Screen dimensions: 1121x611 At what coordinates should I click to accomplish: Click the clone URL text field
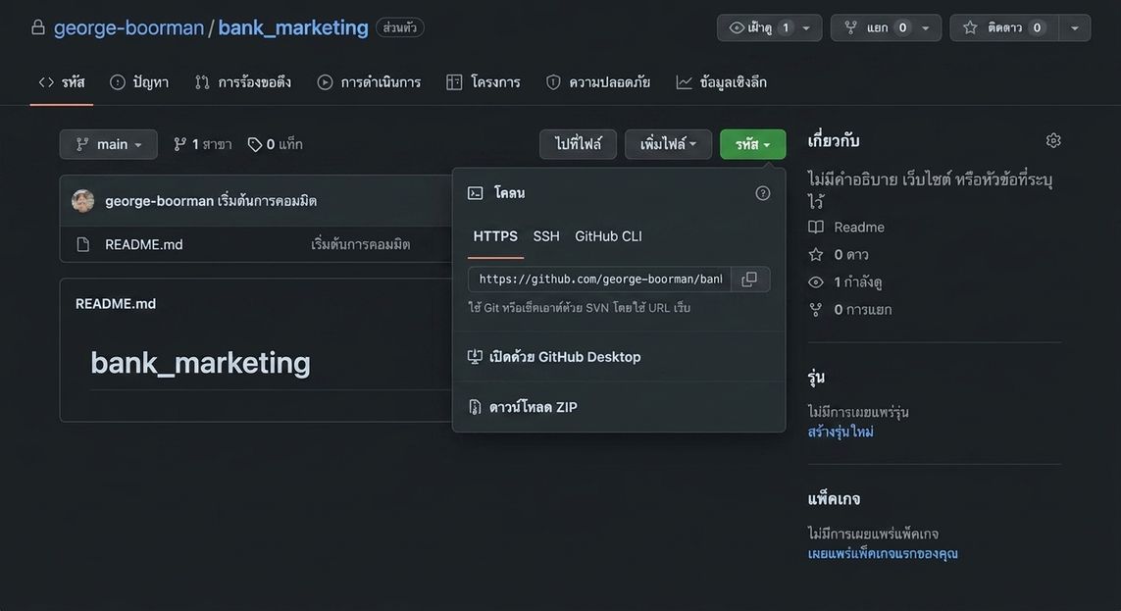pos(600,280)
